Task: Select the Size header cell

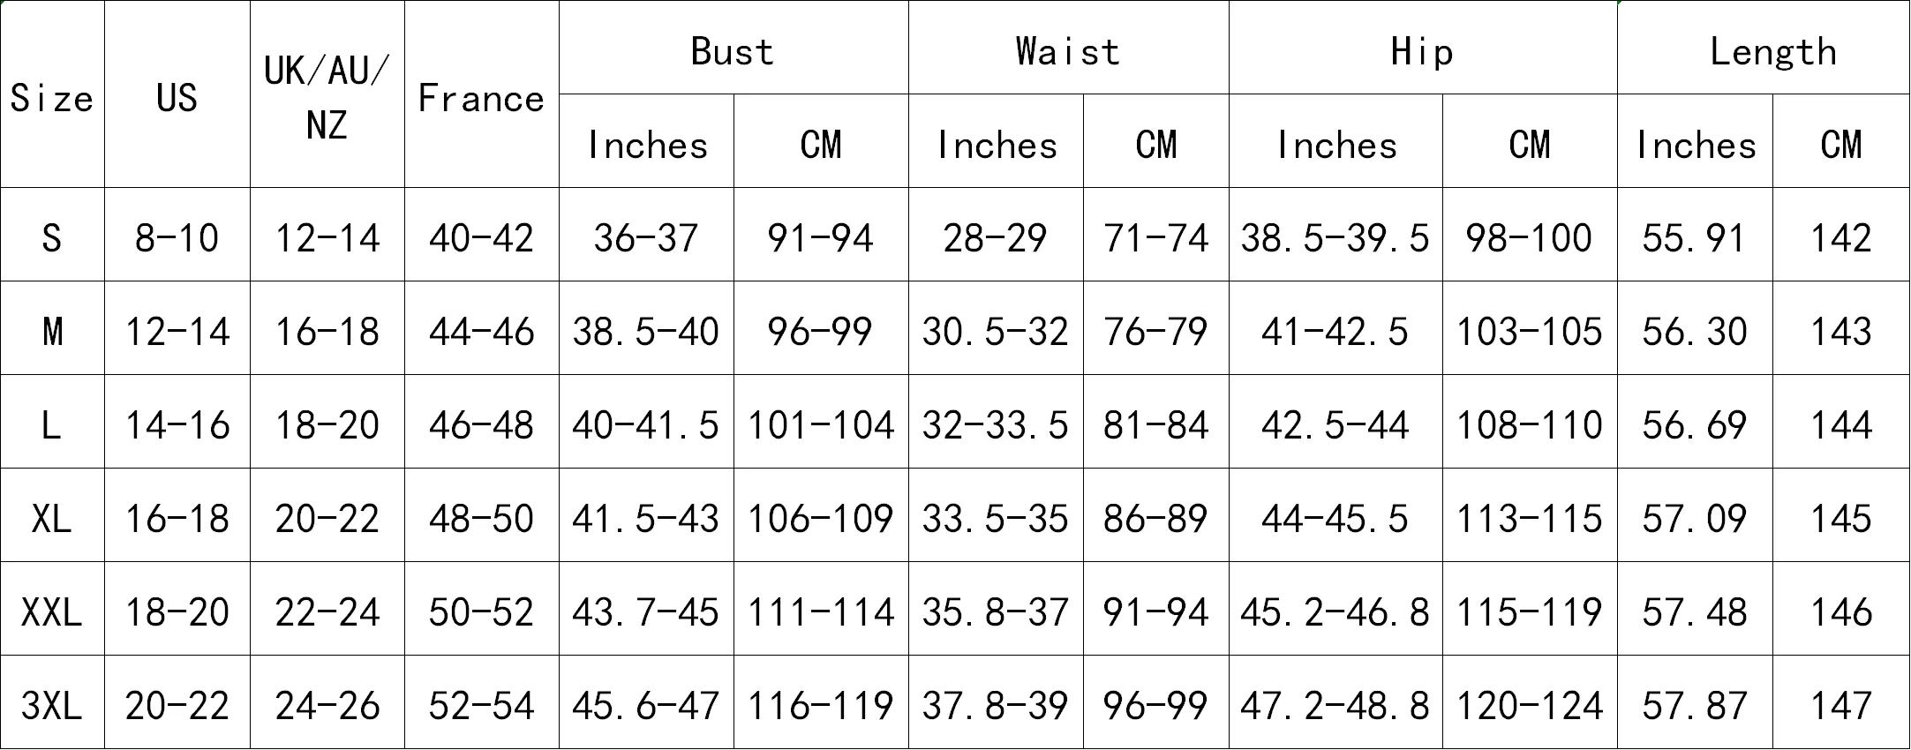Action: 52,94
